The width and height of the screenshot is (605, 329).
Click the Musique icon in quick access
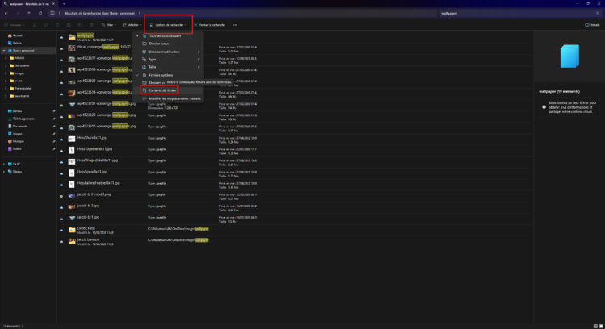pos(10,141)
